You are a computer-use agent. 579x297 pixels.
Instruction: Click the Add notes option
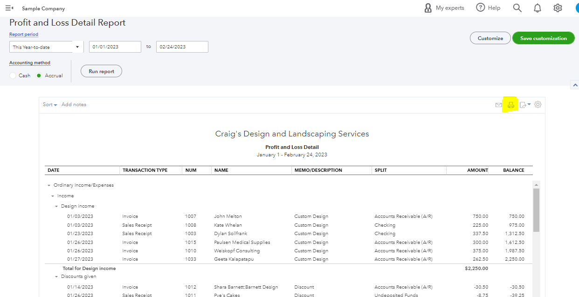point(74,104)
